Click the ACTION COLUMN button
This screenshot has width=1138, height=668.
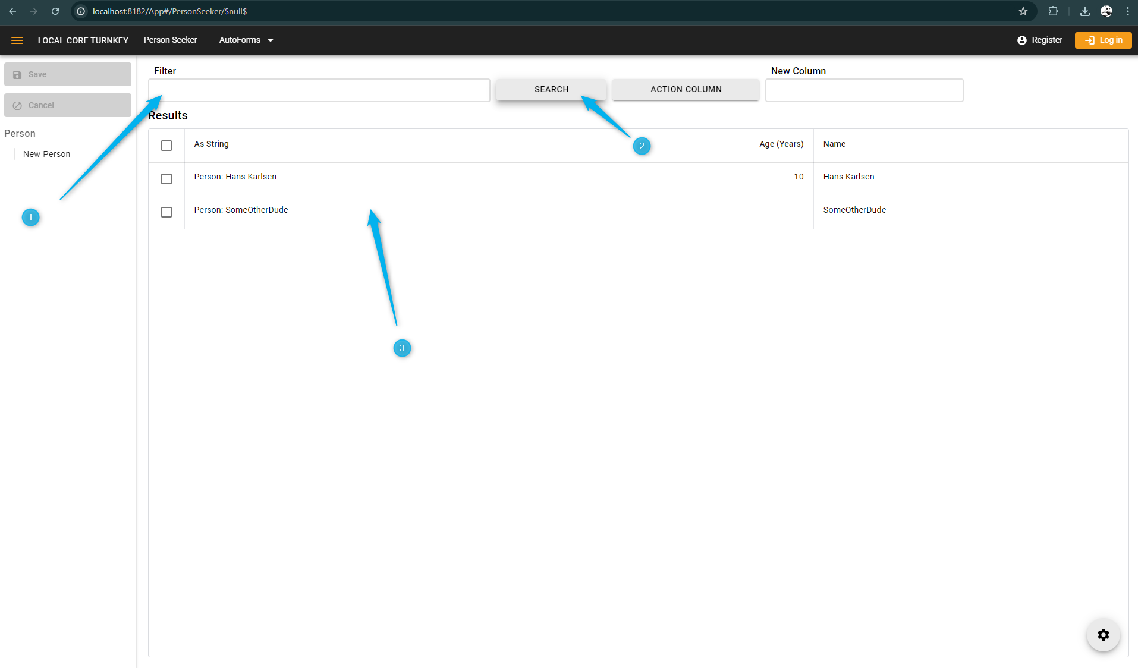pos(686,90)
